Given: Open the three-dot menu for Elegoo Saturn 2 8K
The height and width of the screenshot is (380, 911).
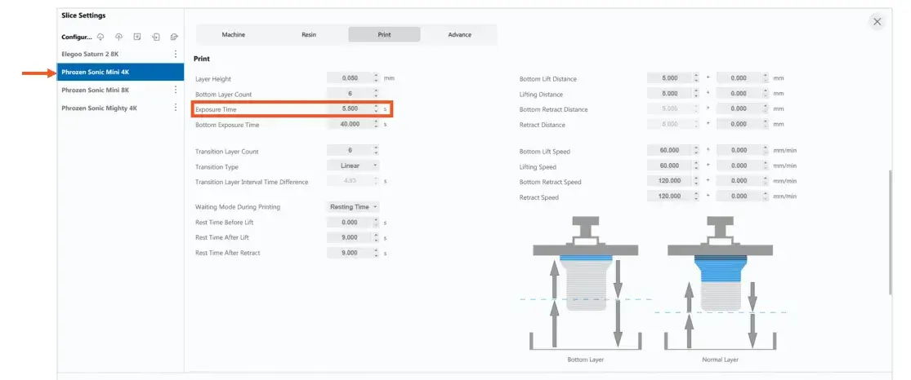Looking at the screenshot, I should [x=175, y=55].
